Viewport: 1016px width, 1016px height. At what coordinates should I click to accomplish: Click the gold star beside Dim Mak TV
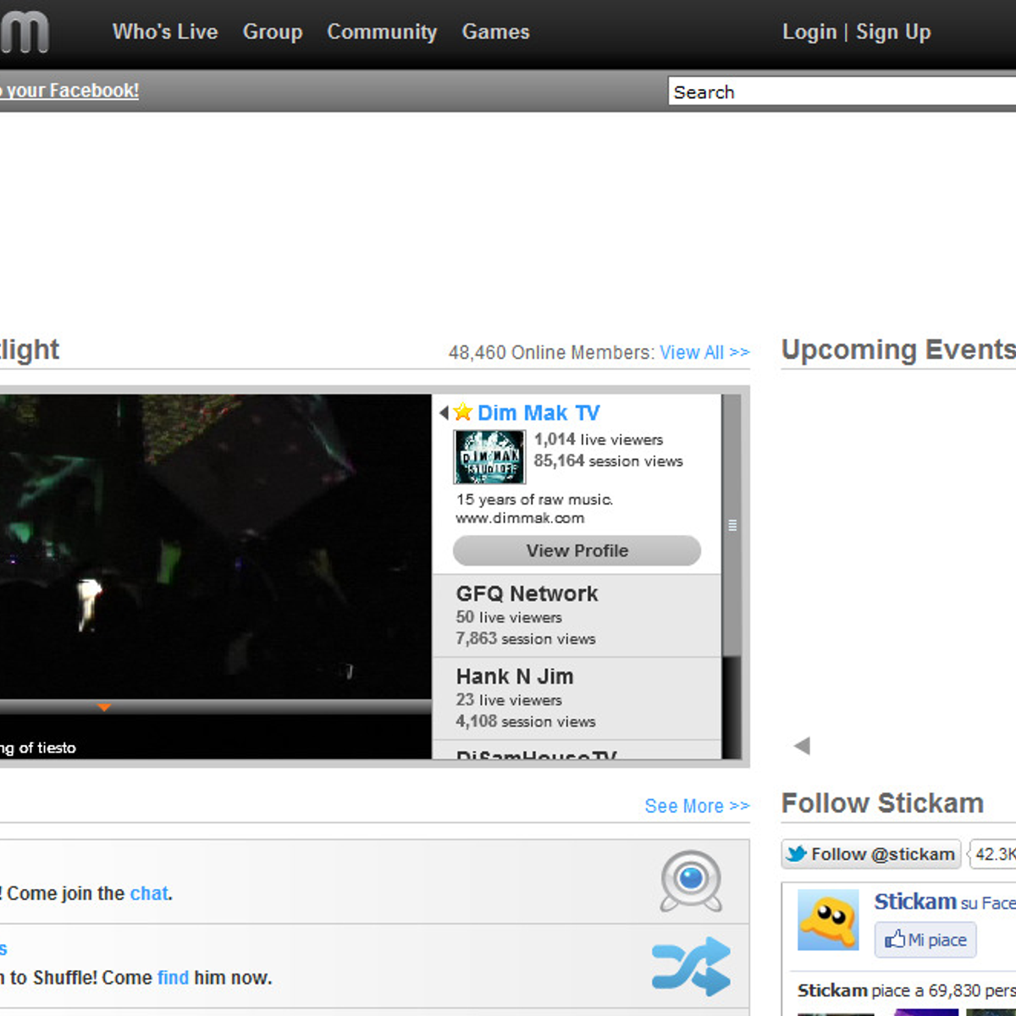pyautogui.click(x=463, y=412)
